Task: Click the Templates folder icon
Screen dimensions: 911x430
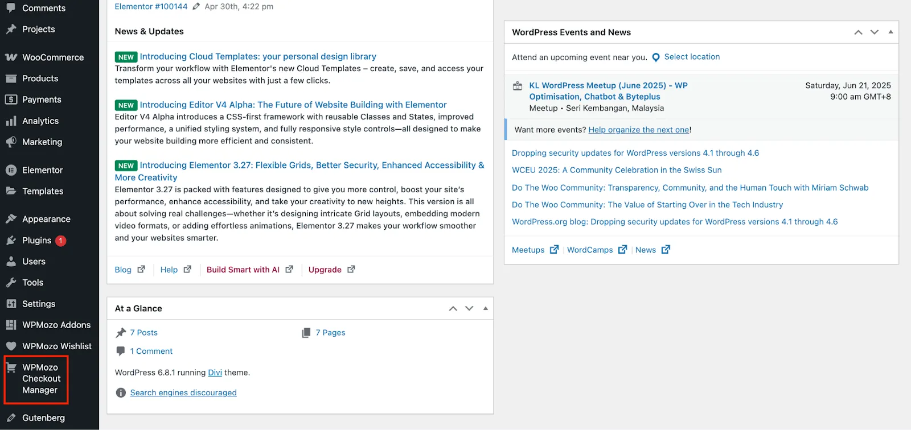Action: tap(11, 191)
